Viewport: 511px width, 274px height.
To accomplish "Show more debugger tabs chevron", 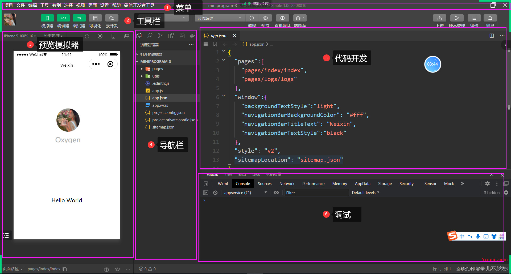I will 463,183.
